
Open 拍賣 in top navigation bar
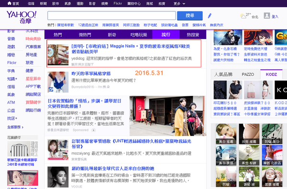point(162,3)
